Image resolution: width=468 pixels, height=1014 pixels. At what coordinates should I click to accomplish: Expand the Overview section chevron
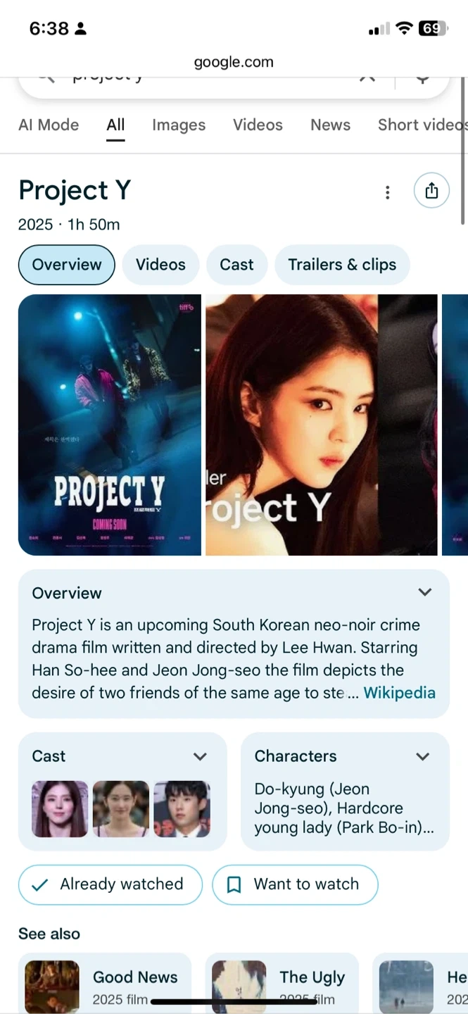[425, 592]
